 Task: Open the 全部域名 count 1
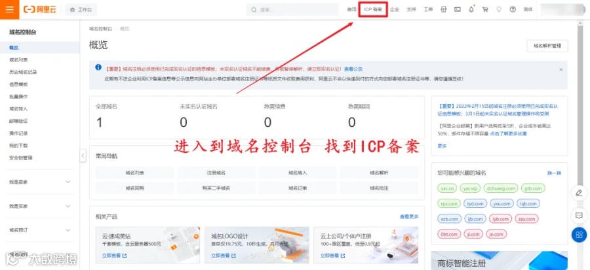click(100, 122)
